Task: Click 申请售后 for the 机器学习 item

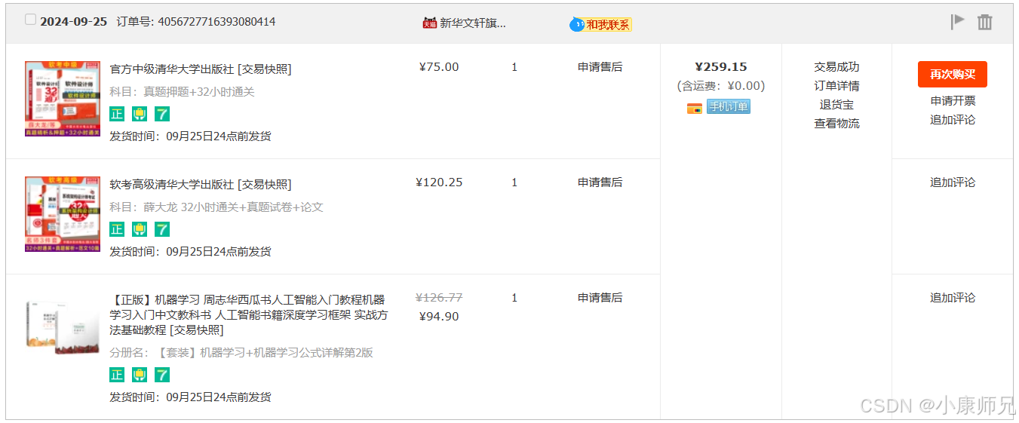Action: pos(600,298)
